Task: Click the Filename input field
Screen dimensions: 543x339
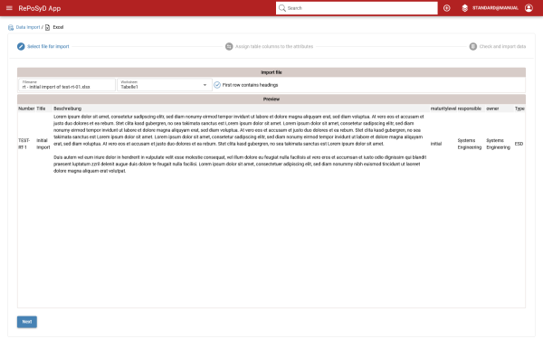Action: pyautogui.click(x=67, y=85)
